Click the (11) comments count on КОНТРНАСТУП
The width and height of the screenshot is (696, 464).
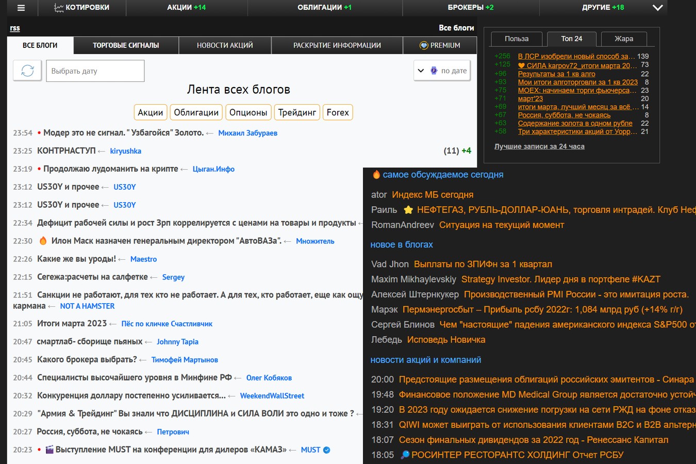pos(451,151)
